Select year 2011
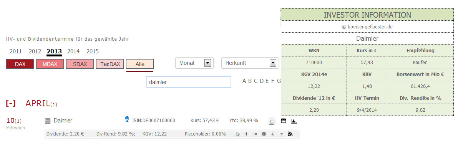463x157 pixels. coord(16,51)
